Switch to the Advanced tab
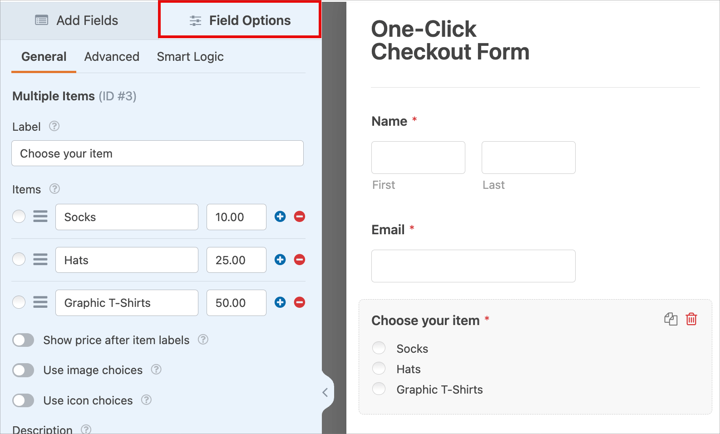The width and height of the screenshot is (720, 434). point(111,56)
